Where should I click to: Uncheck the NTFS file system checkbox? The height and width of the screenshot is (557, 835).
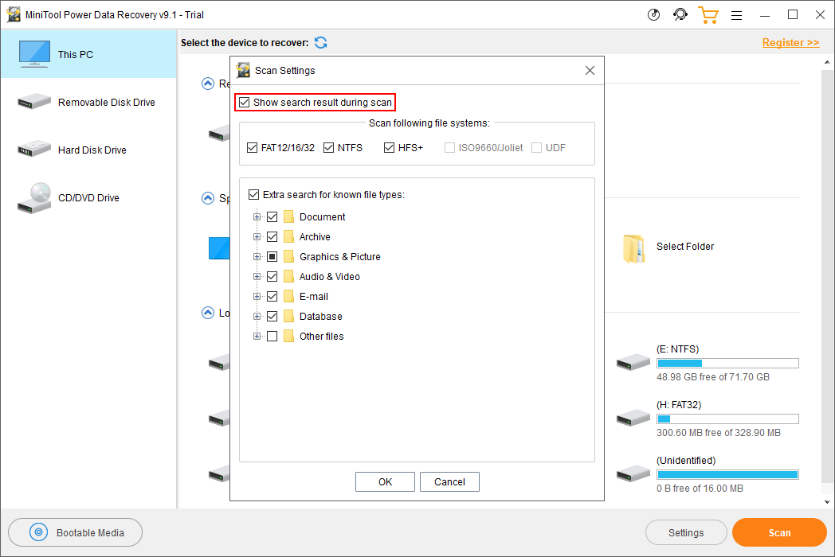tap(328, 147)
